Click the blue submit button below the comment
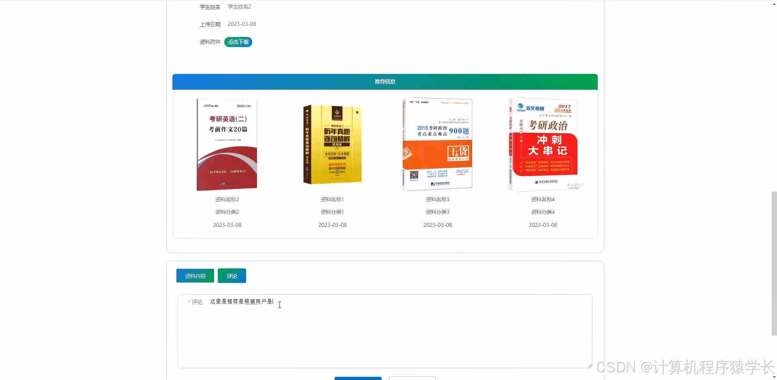This screenshot has height=380, width=777. (x=358, y=379)
